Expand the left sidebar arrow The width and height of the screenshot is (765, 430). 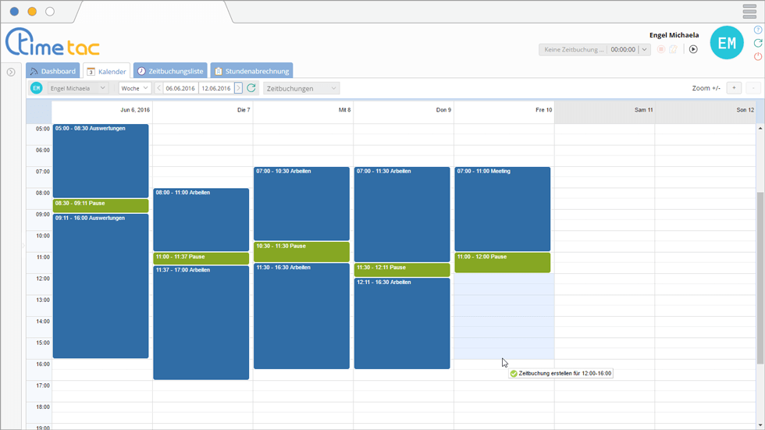(x=11, y=72)
